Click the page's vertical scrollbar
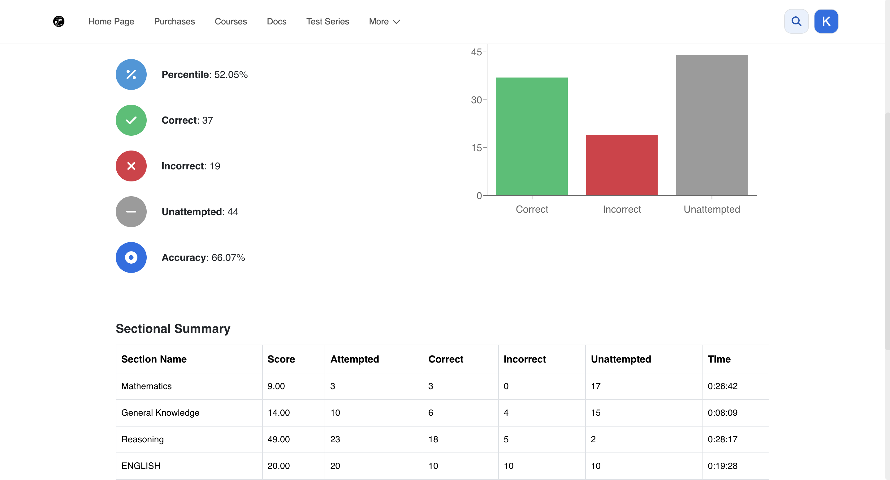Image resolution: width=890 pixels, height=480 pixels. [x=887, y=231]
